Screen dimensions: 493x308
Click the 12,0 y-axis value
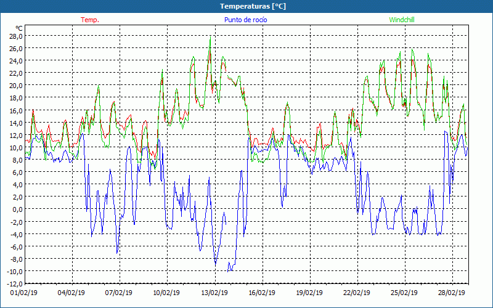[16, 135]
